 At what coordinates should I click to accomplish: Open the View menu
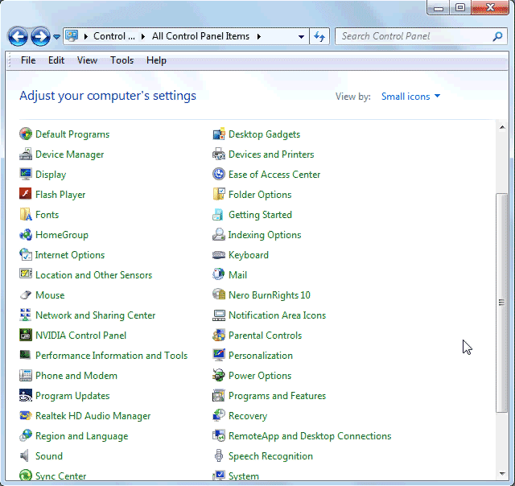point(87,60)
